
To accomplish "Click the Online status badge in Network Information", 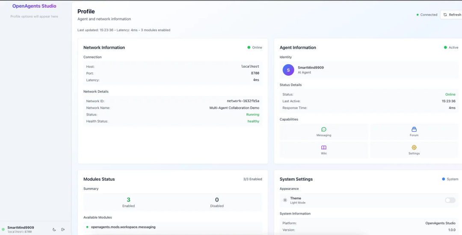I will [x=255, y=48].
